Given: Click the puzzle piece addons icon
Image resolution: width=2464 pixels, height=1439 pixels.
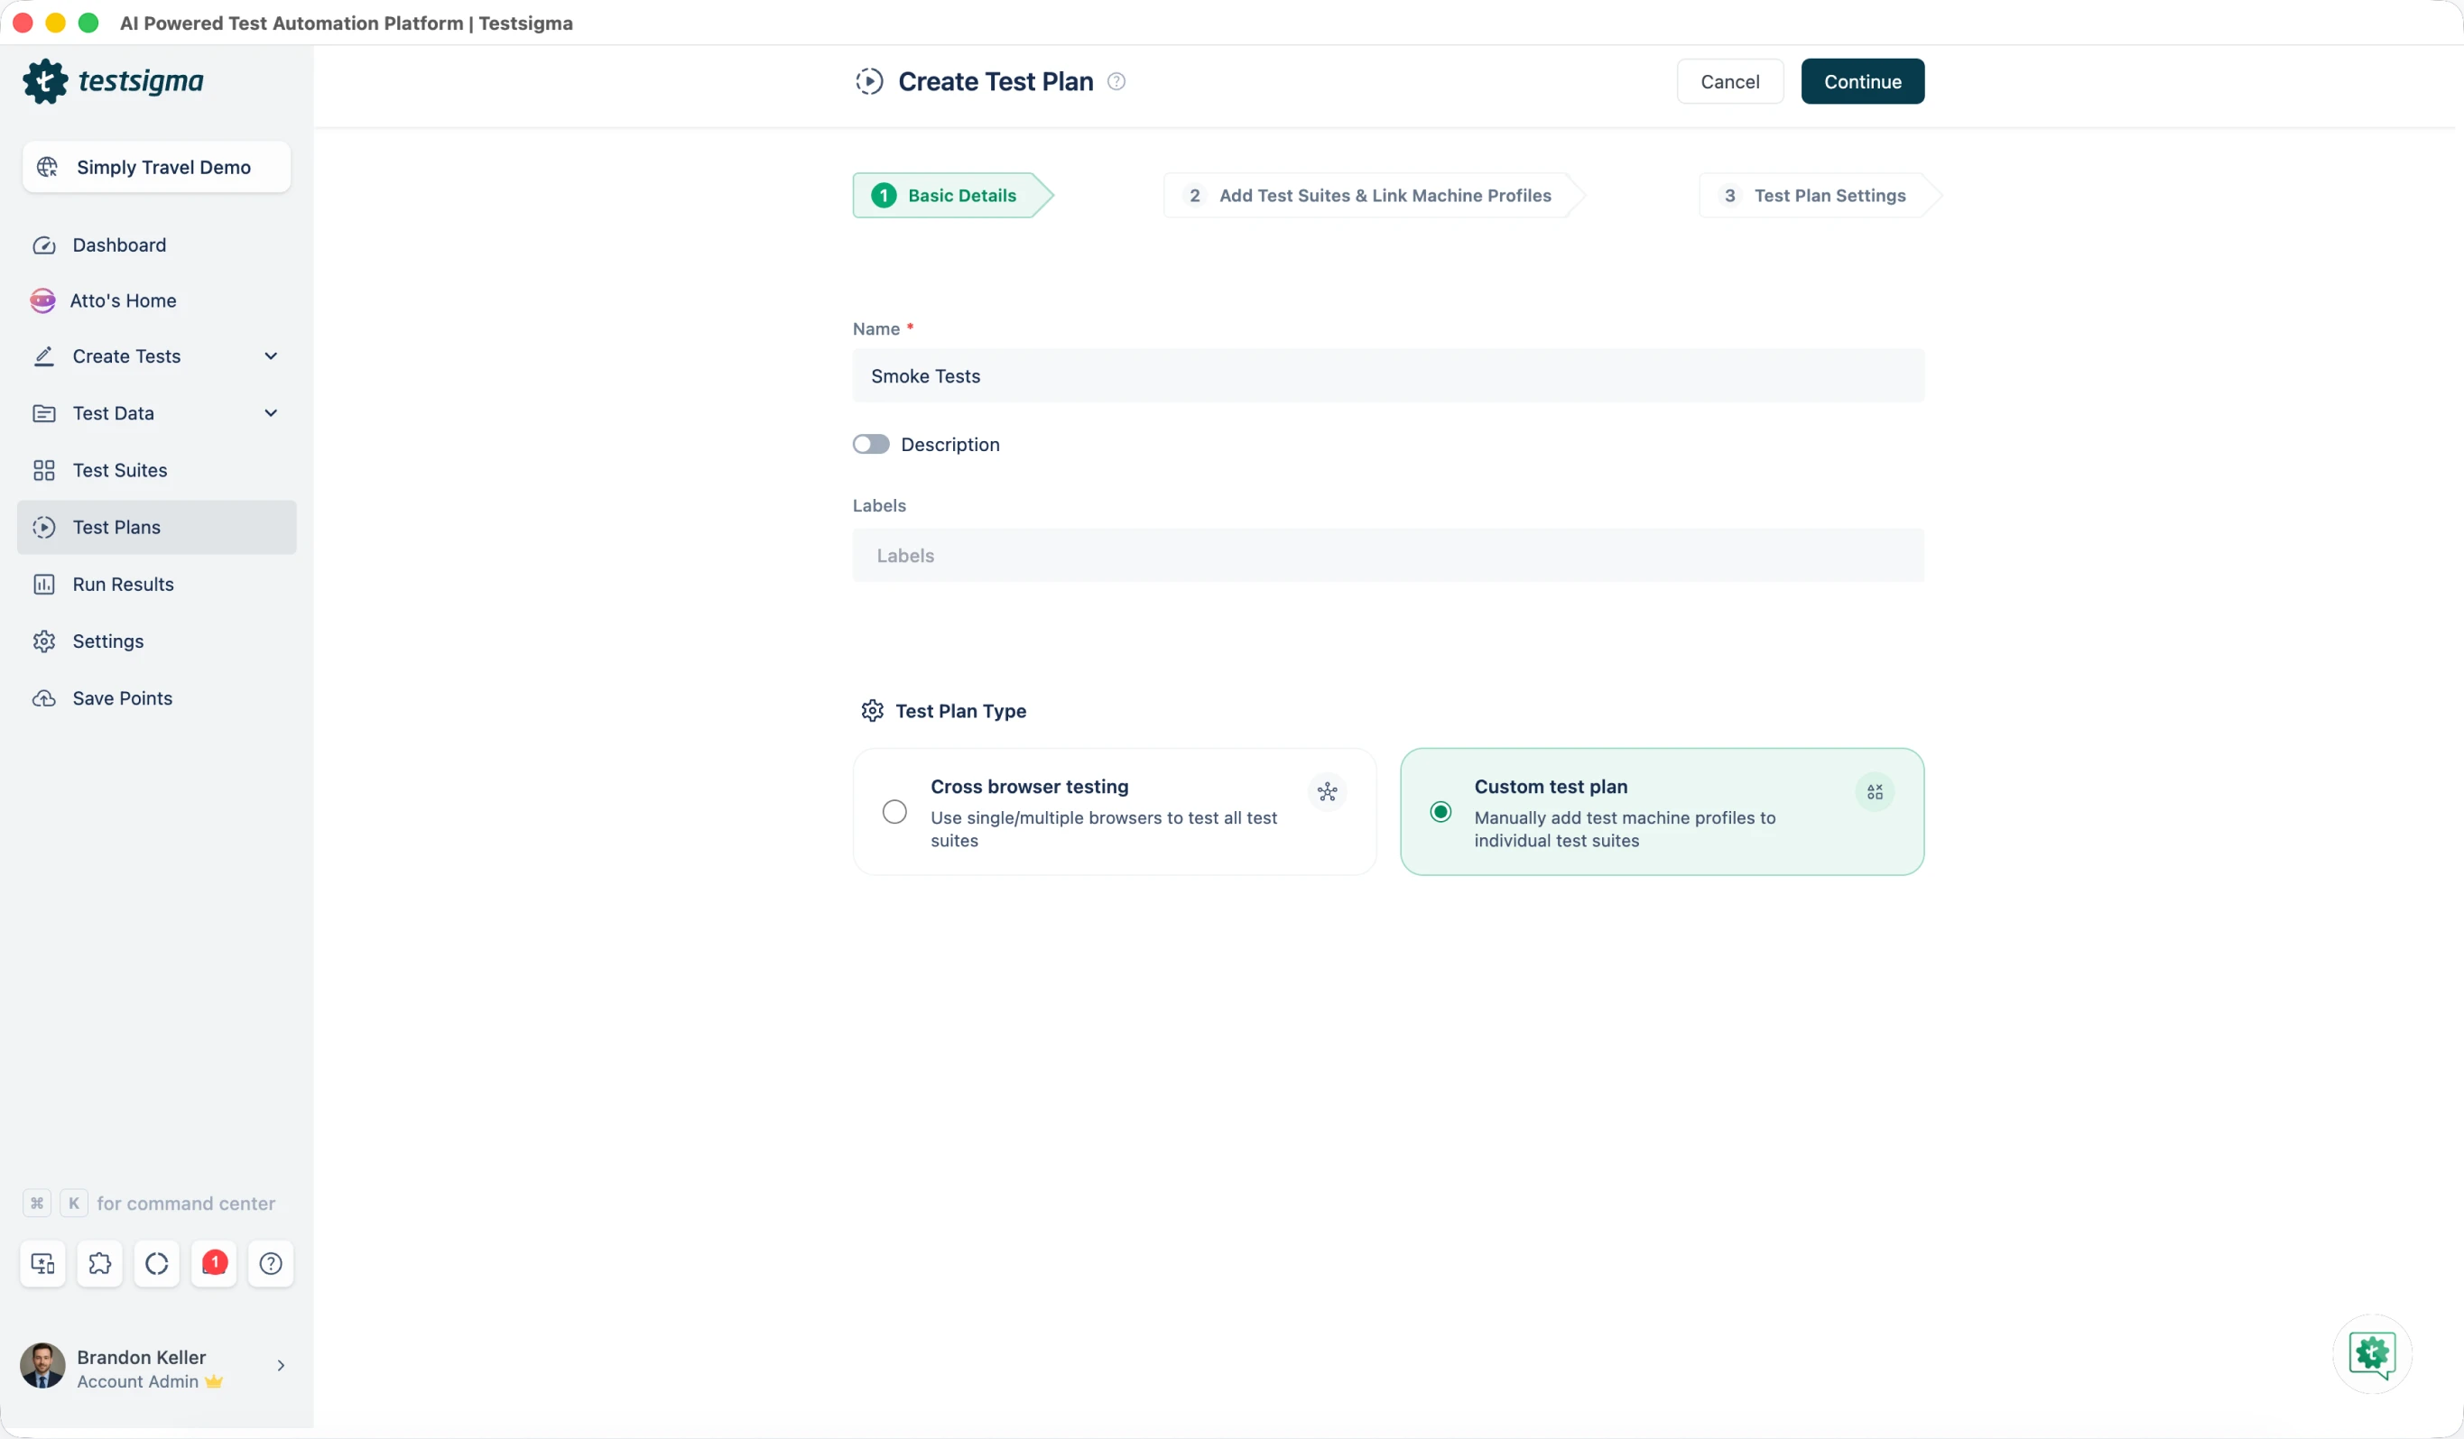Looking at the screenshot, I should click(99, 1263).
